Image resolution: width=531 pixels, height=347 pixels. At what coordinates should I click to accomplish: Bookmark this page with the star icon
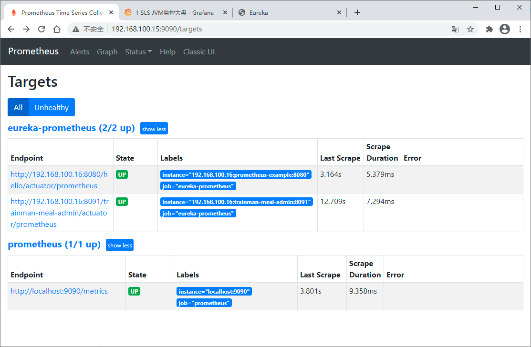pyautogui.click(x=470, y=29)
